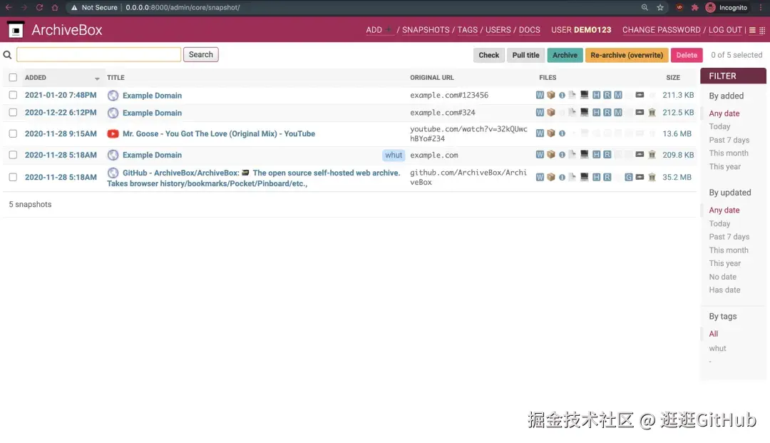Open archive.org icon of GitHub snapshot
The height and width of the screenshot is (443, 770).
[652, 178]
